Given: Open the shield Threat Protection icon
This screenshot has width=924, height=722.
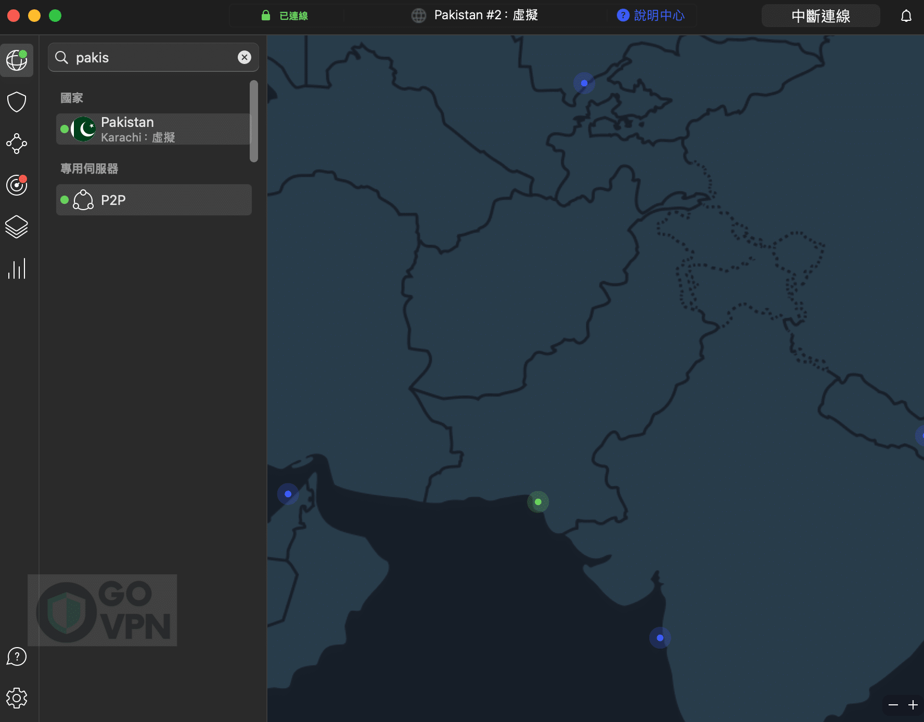Looking at the screenshot, I should point(17,102).
